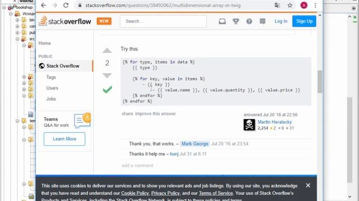
Task: Open the help question mark icon
Action: (249, 21)
